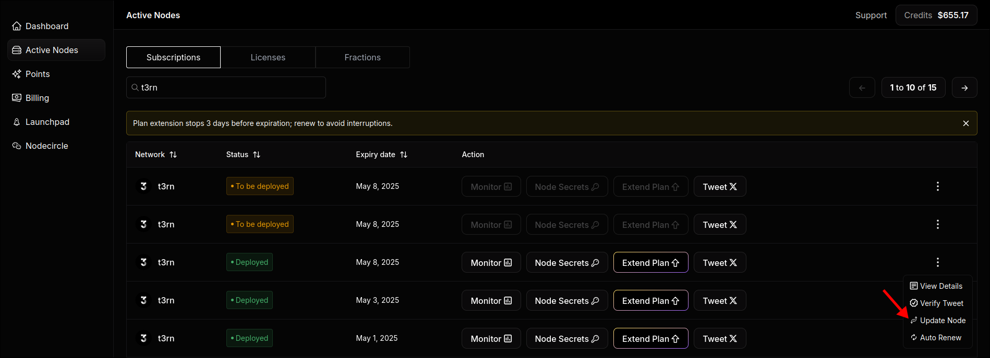Image resolution: width=990 pixels, height=358 pixels.
Task: Click Tweet in first To be deployed row
Action: [x=720, y=187]
